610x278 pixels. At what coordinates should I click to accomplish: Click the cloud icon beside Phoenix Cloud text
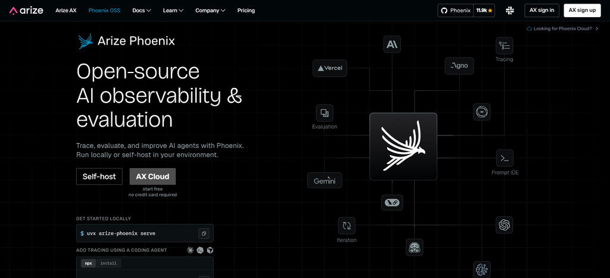[x=529, y=29]
